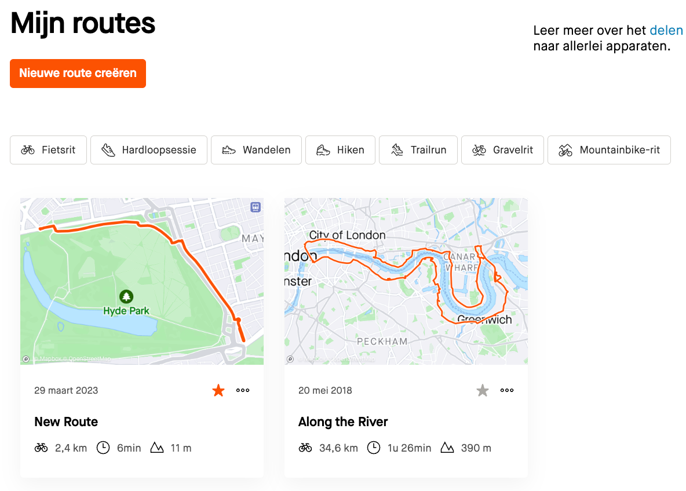Choose the Mountainbike-rit icon filter

coord(565,150)
